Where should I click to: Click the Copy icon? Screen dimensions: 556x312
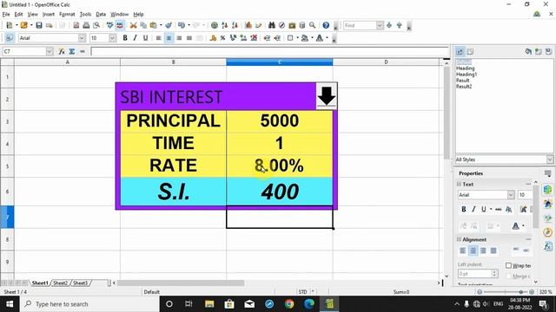click(x=143, y=25)
